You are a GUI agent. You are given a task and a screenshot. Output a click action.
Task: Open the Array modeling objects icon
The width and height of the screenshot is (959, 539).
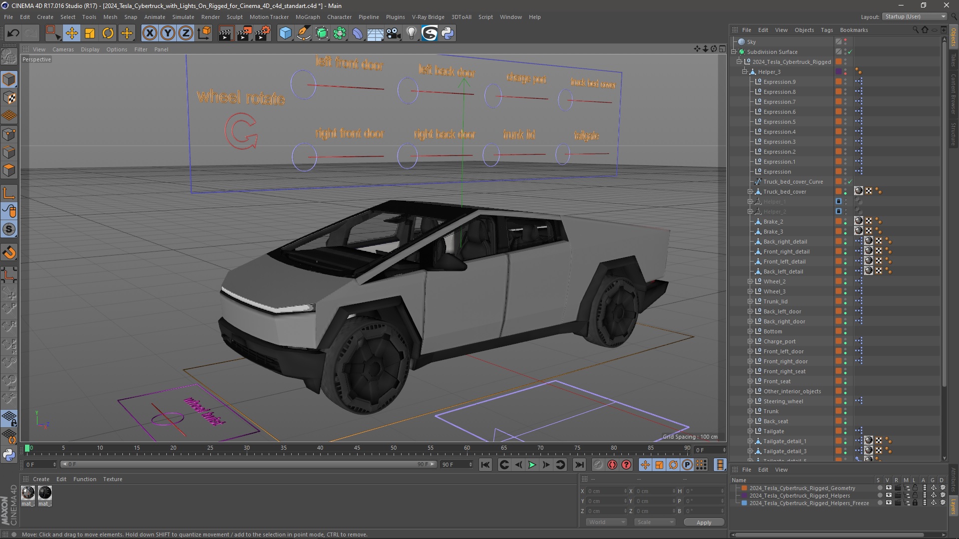point(340,33)
